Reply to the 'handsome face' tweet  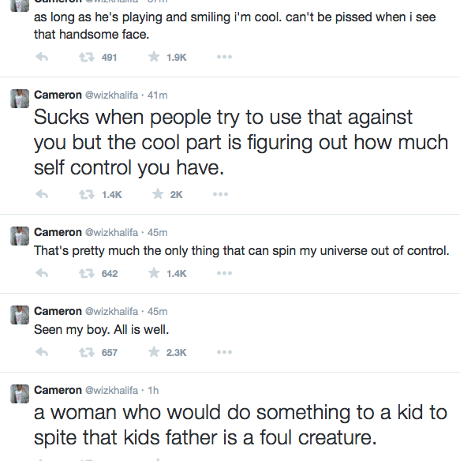tap(42, 57)
